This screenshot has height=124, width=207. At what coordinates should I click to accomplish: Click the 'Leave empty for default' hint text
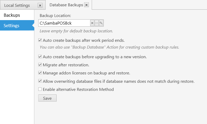tap(76, 31)
